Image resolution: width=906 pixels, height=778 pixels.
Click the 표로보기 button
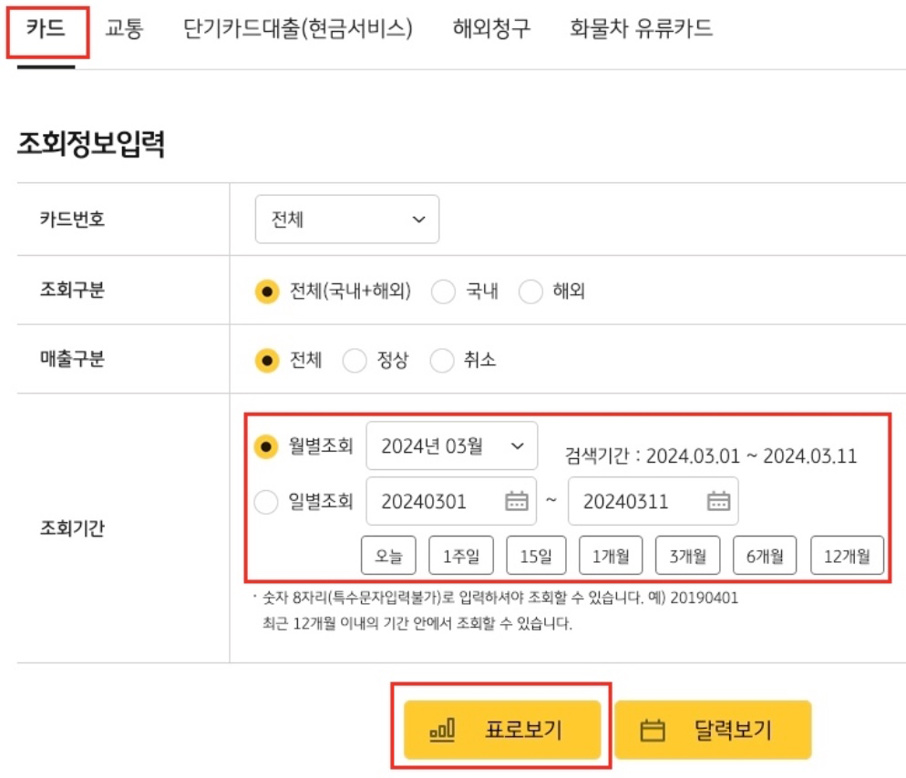[x=502, y=730]
